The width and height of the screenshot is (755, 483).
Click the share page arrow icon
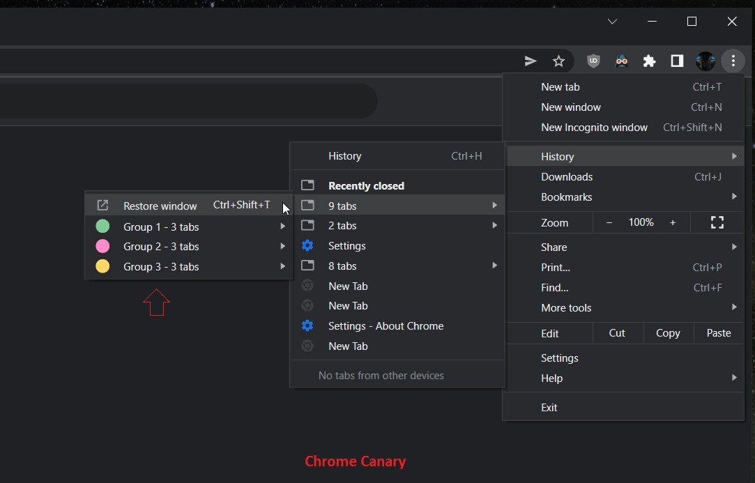point(531,61)
